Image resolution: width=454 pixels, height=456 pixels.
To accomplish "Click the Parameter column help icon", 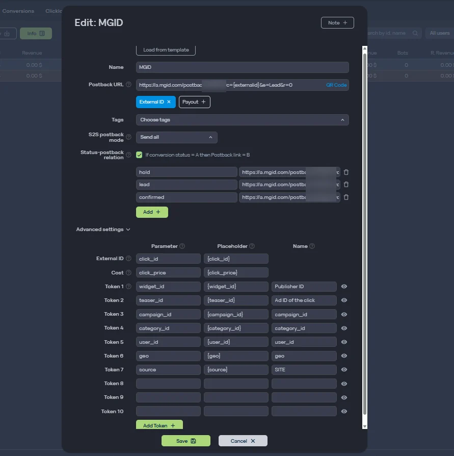I will 182,246.
